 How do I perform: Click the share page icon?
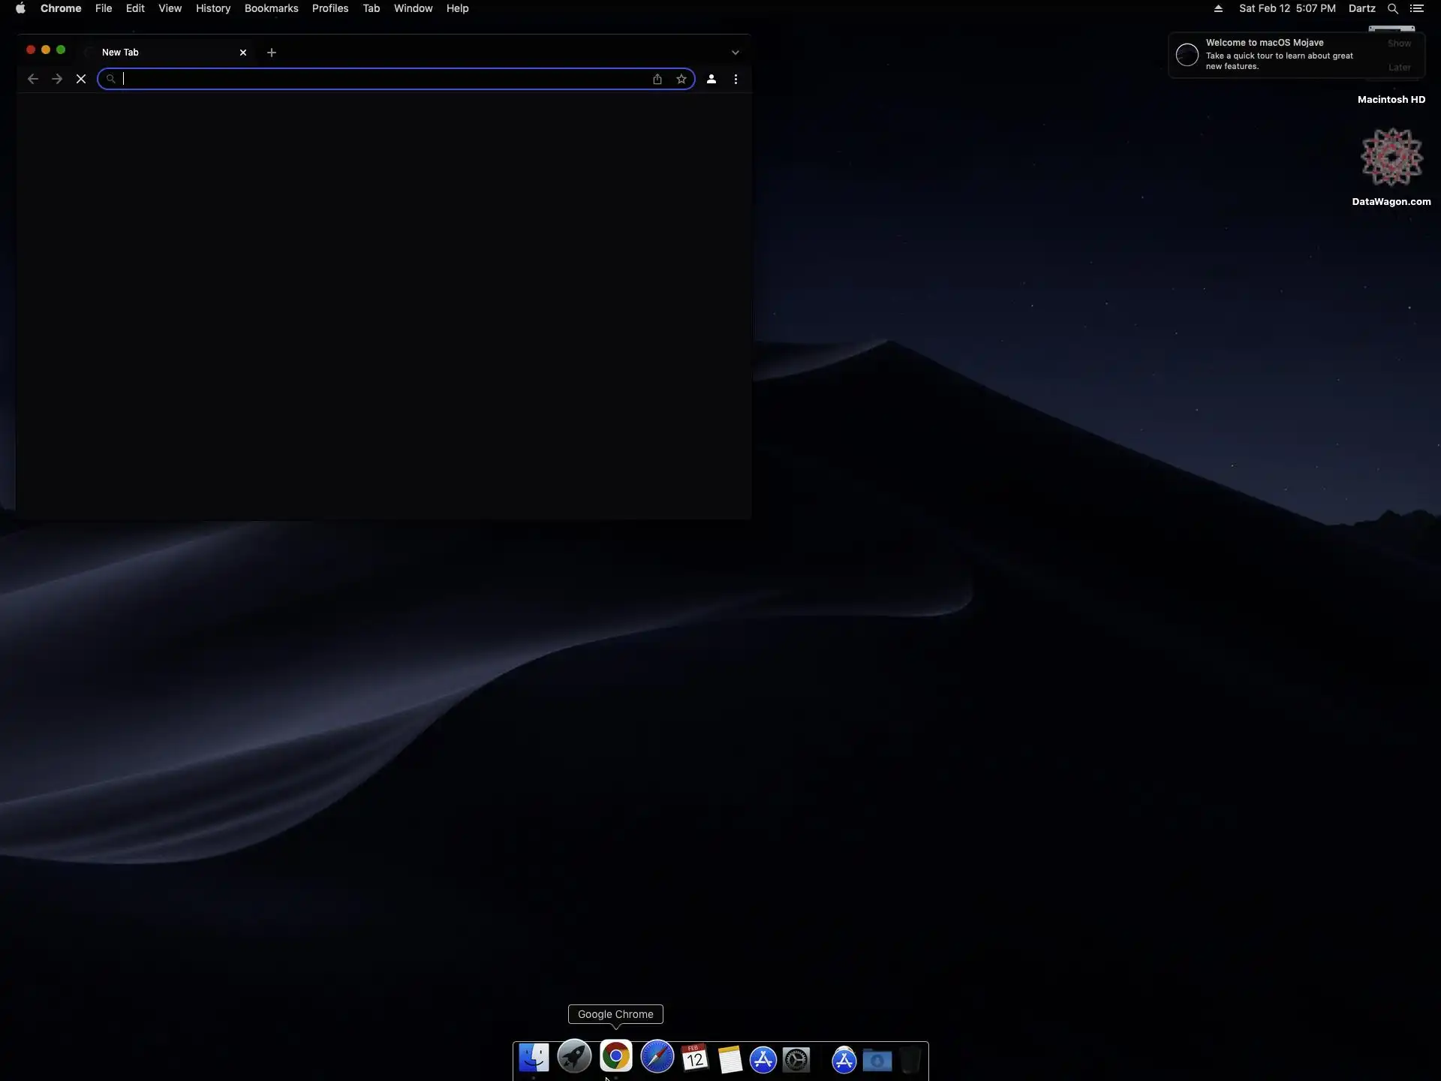pos(657,79)
